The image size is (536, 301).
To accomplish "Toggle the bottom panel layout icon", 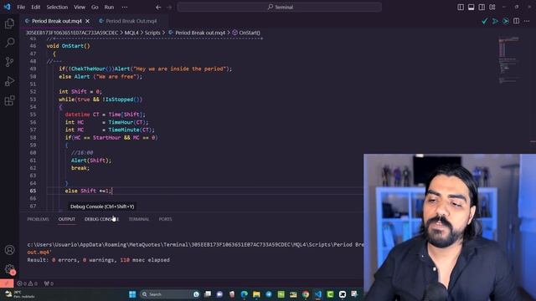I will 471,8.
